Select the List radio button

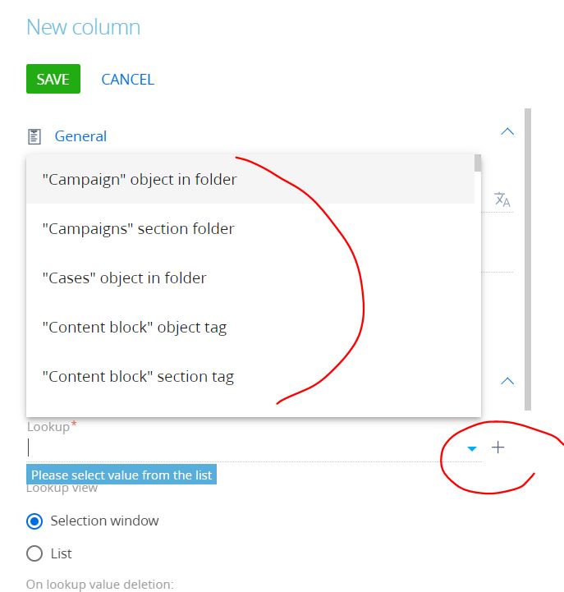pos(34,553)
